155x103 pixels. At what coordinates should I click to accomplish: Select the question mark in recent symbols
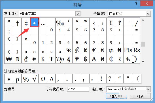pos(111,79)
